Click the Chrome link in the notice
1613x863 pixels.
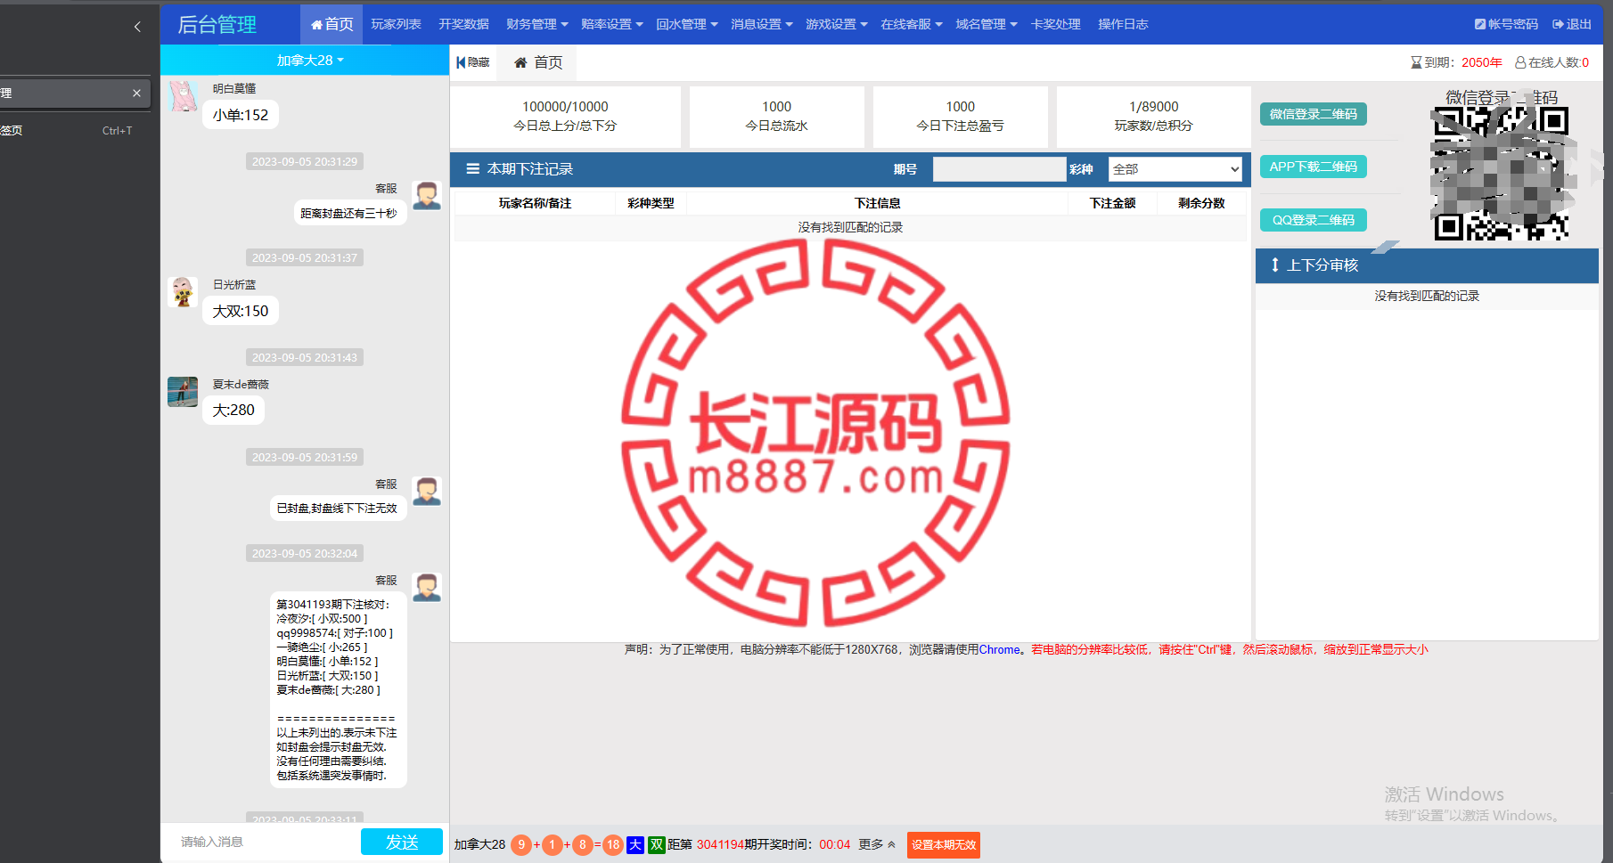tap(1000, 650)
